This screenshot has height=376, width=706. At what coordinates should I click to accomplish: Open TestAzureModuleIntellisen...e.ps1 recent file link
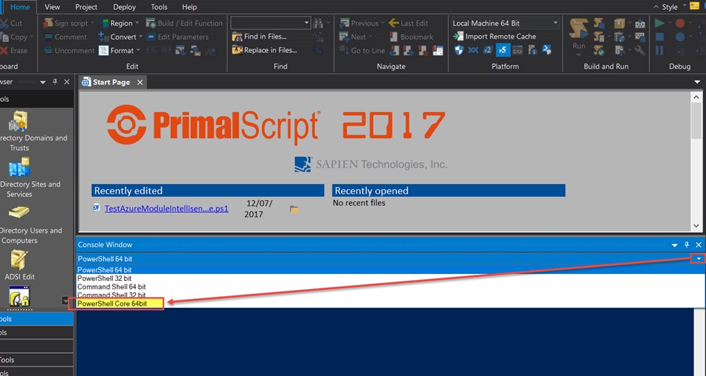point(166,209)
